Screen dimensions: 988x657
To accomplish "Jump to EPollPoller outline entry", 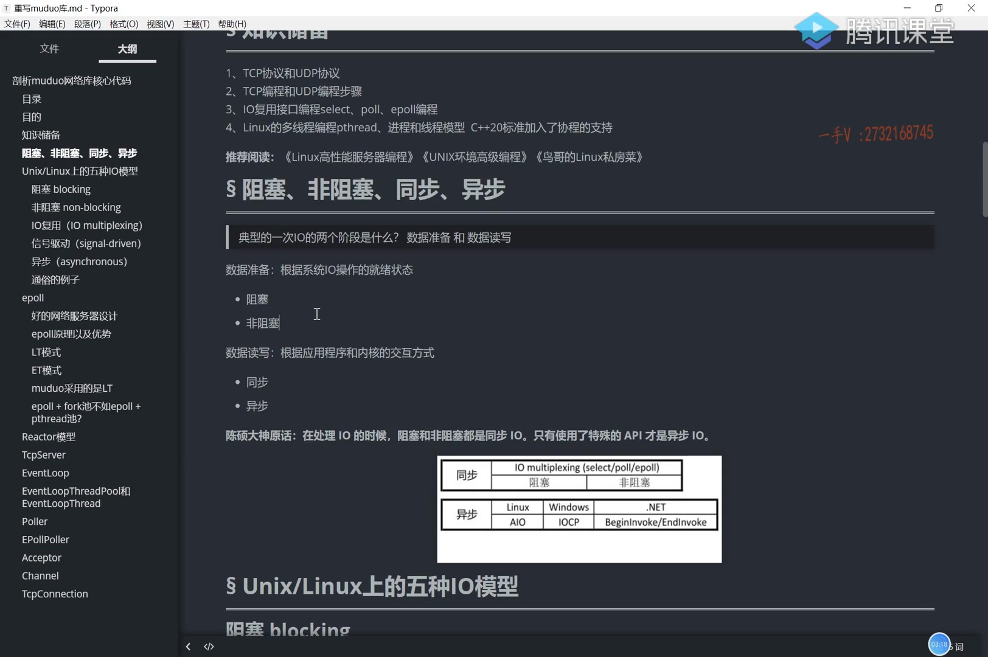I will [46, 540].
